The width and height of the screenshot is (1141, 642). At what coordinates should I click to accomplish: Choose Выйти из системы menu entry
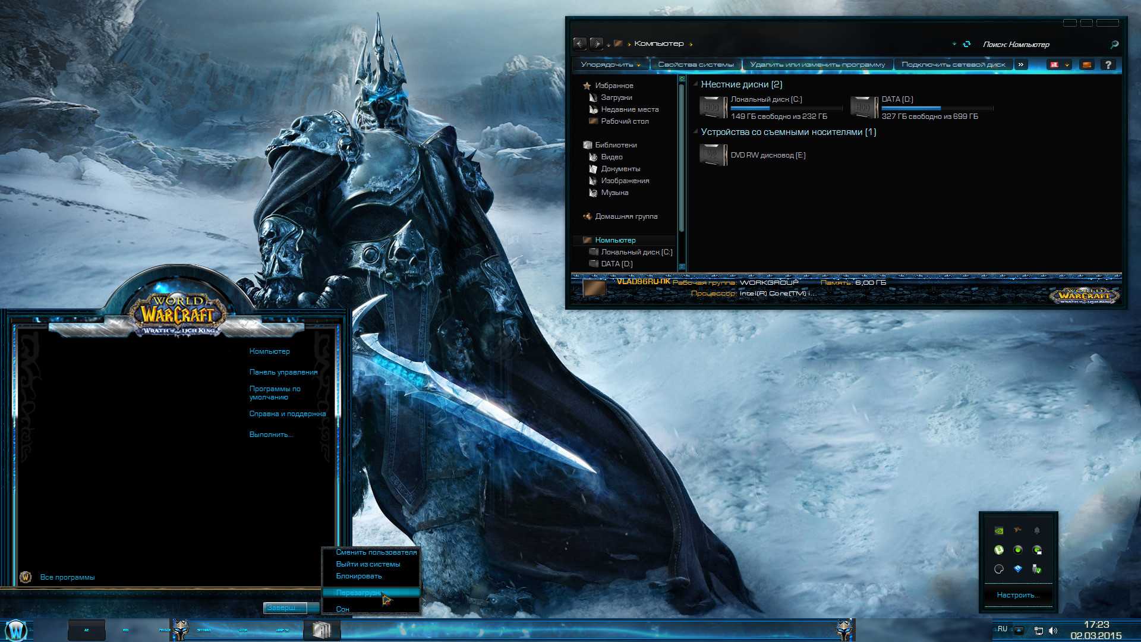tap(371, 564)
